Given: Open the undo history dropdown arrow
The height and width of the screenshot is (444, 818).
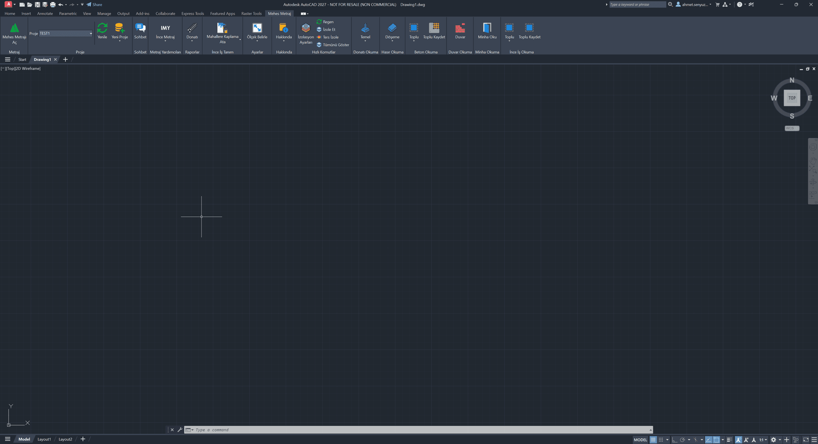Looking at the screenshot, I should [66, 4].
